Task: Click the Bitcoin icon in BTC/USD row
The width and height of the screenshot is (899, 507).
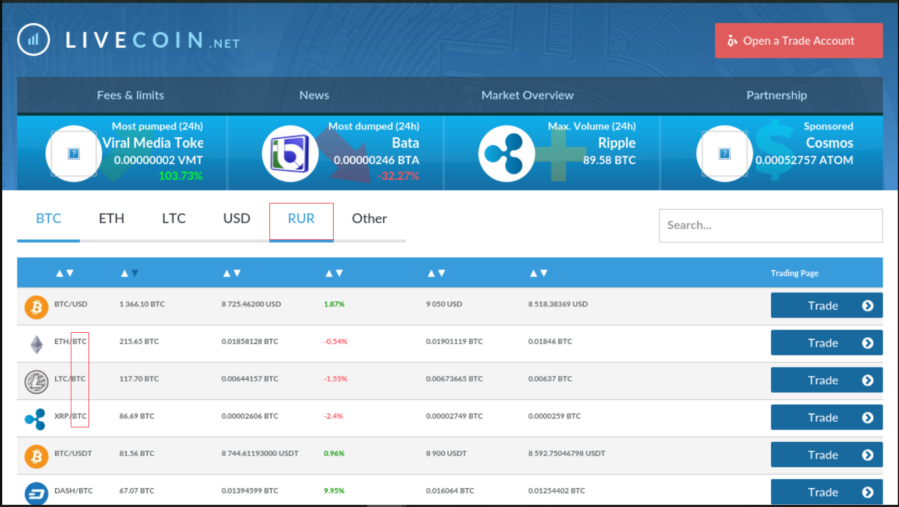Action: pos(37,306)
